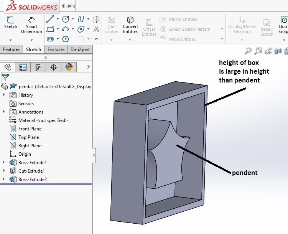This screenshot has width=288, height=234.
Task: Select the Point sketch tool
Action: [x=96, y=39]
